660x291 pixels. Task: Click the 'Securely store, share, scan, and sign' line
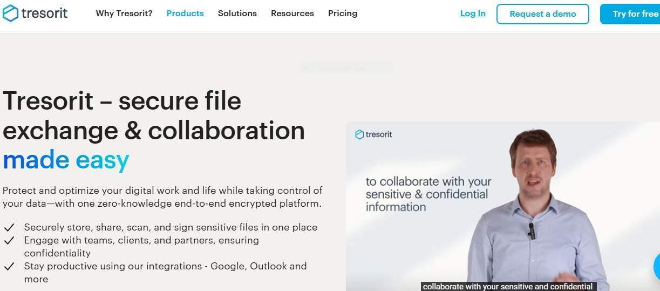click(171, 227)
